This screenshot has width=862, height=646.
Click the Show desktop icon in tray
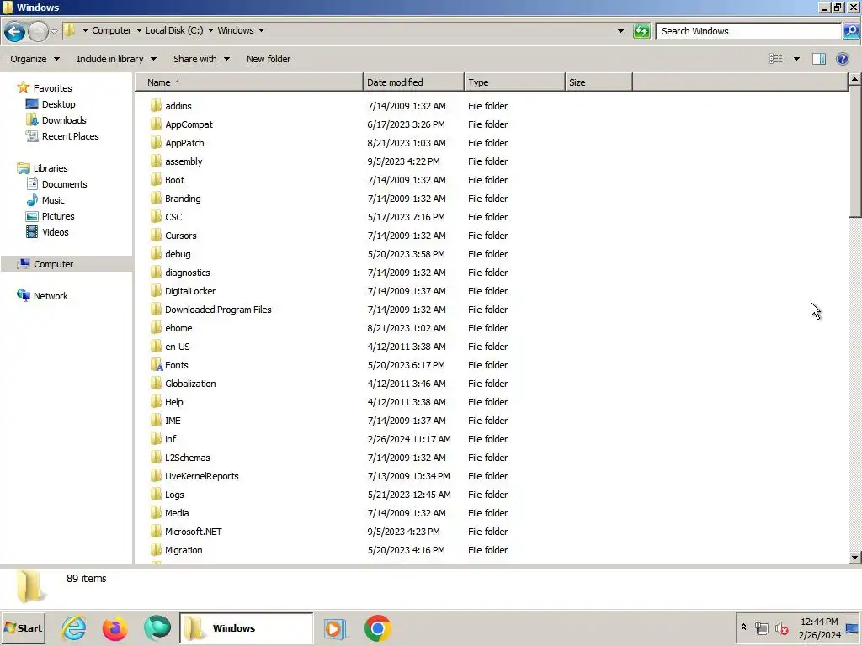[x=852, y=628]
